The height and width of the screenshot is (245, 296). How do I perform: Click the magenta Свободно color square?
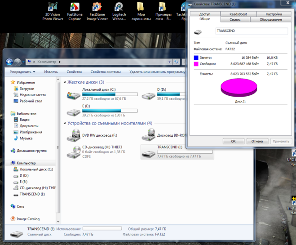point(196,64)
